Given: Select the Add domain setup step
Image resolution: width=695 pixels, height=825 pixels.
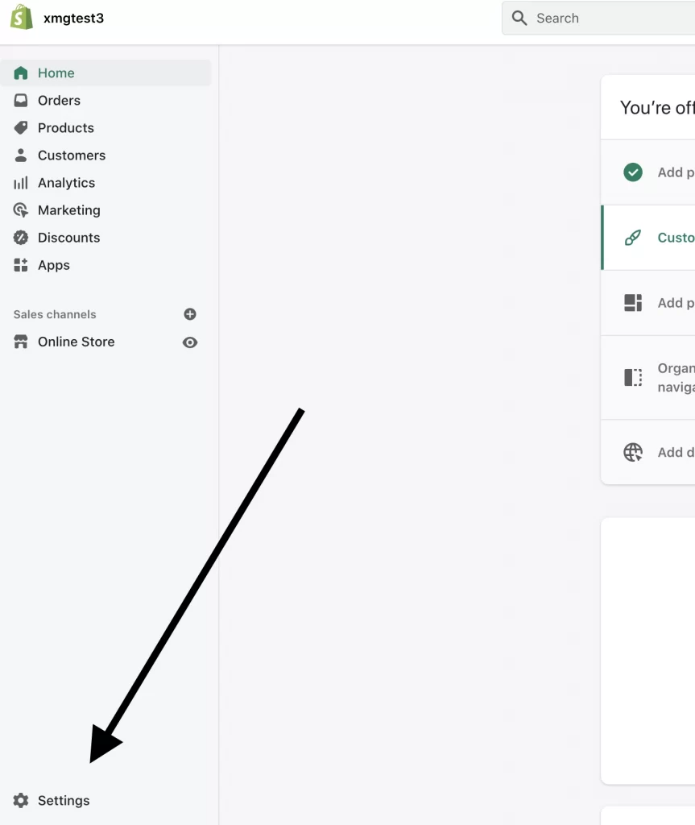Looking at the screenshot, I should point(648,452).
